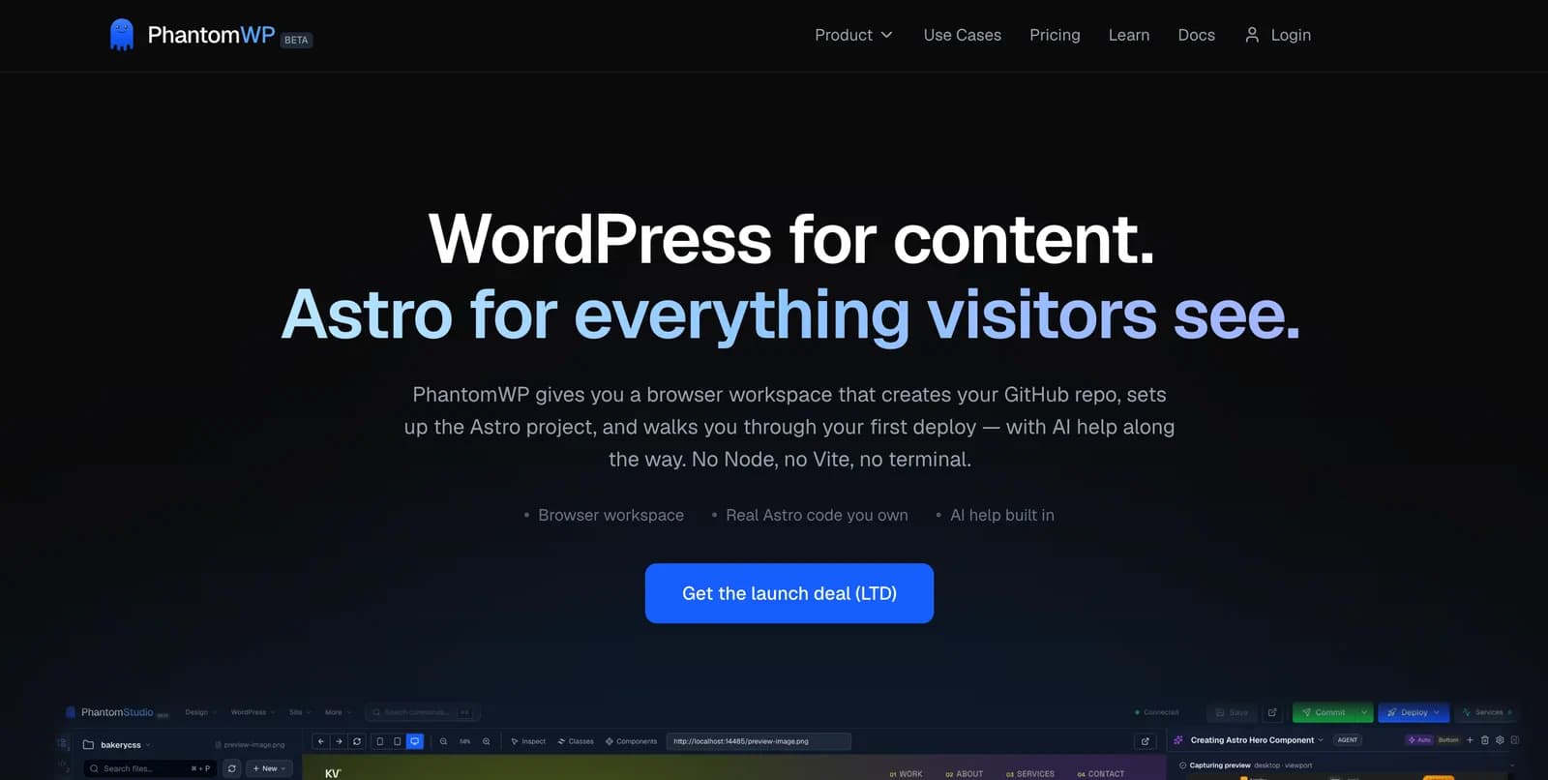
Task: Click the "WordPress for content." headline
Action: pyautogui.click(x=791, y=238)
